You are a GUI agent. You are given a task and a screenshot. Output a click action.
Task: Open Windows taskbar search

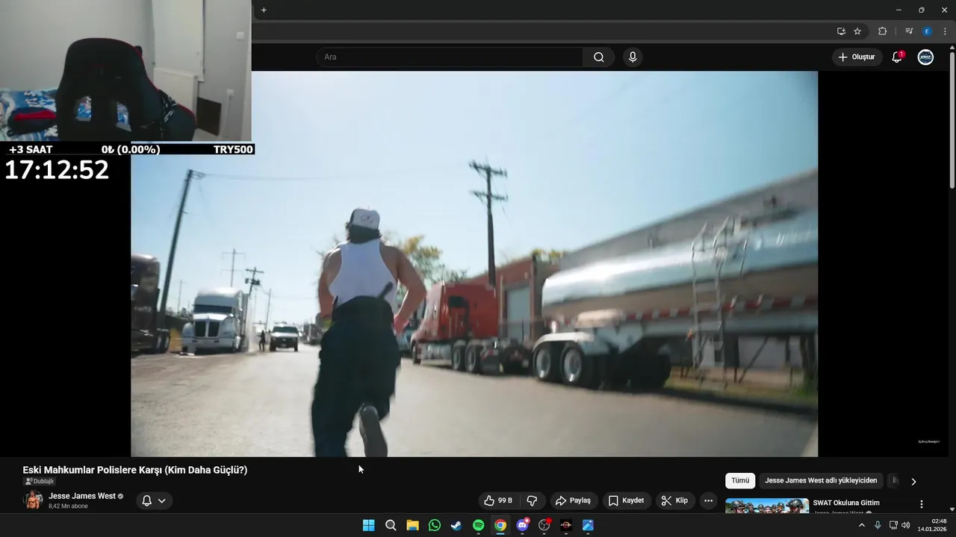(x=391, y=525)
